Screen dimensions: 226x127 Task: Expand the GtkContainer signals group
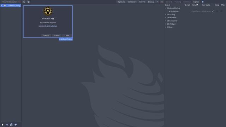click(166, 21)
